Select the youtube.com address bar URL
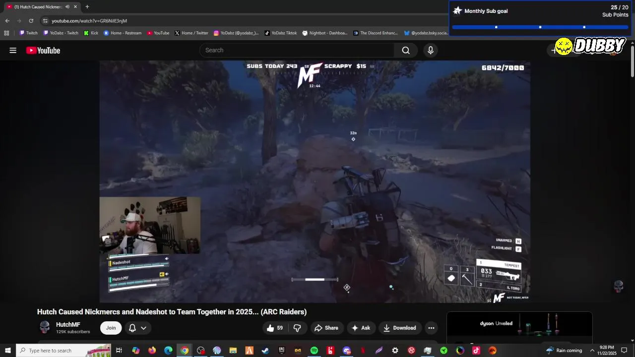This screenshot has height=357, width=635. (89, 21)
